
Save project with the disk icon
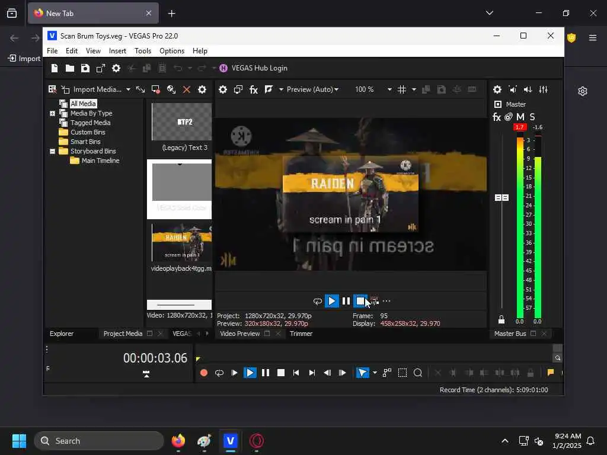point(85,68)
